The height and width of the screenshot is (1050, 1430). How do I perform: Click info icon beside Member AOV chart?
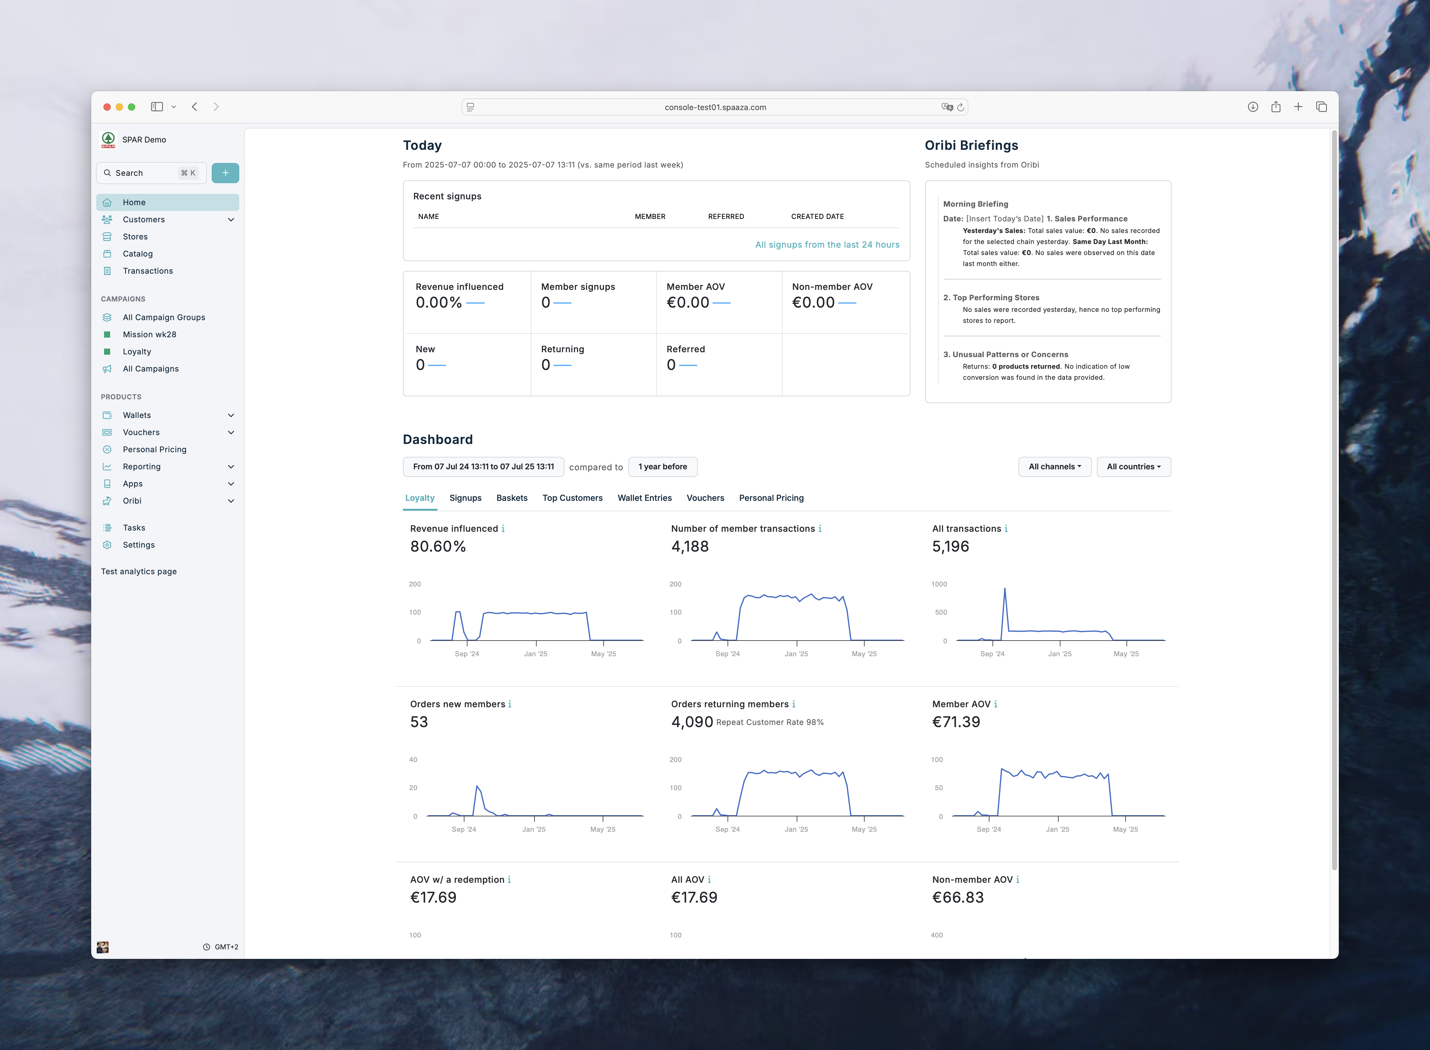(x=996, y=704)
